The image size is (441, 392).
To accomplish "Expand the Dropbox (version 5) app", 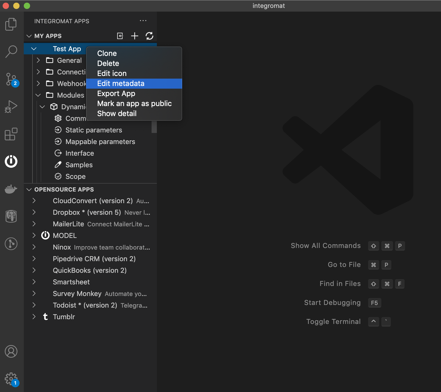I will pyautogui.click(x=34, y=212).
